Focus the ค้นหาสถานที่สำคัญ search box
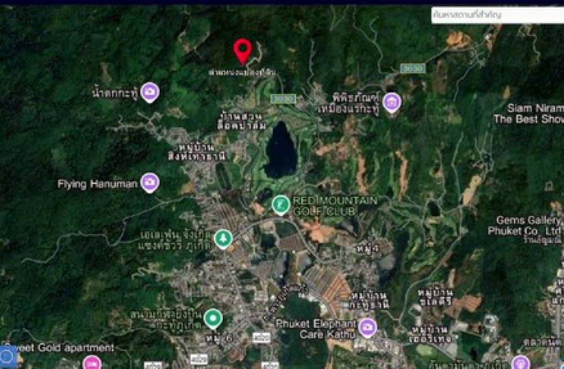The height and width of the screenshot is (369, 564). (496, 15)
